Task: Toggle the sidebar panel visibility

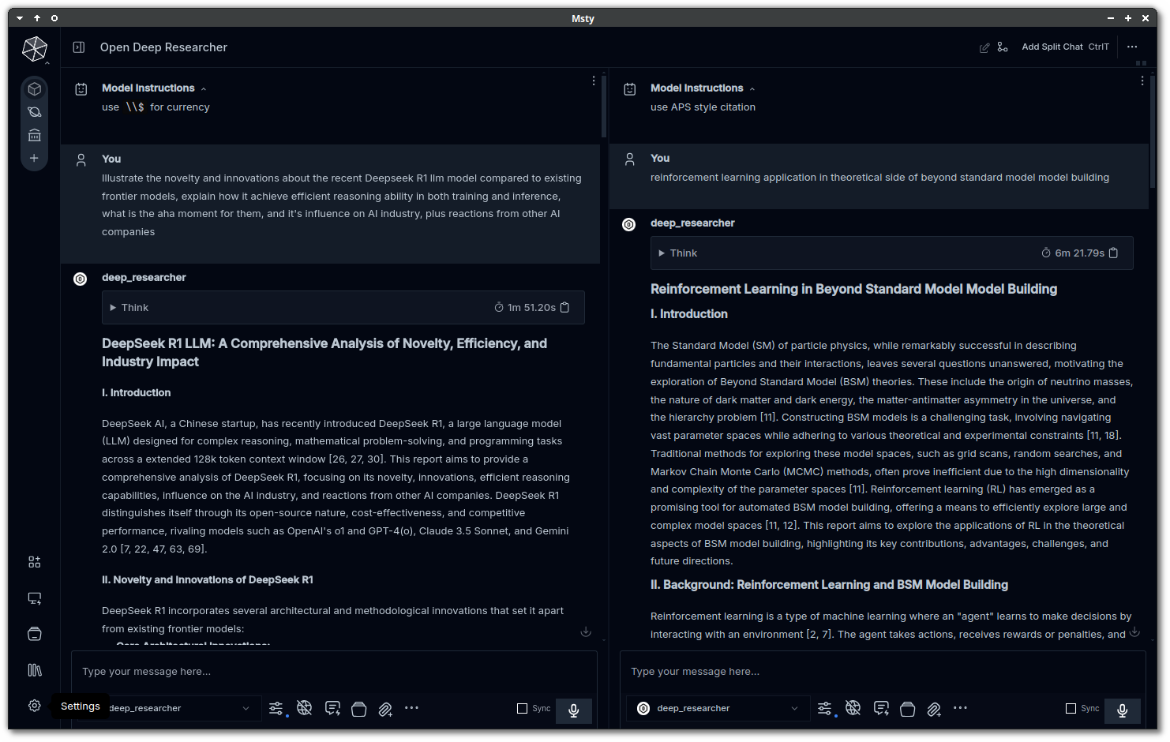Action: (79, 47)
